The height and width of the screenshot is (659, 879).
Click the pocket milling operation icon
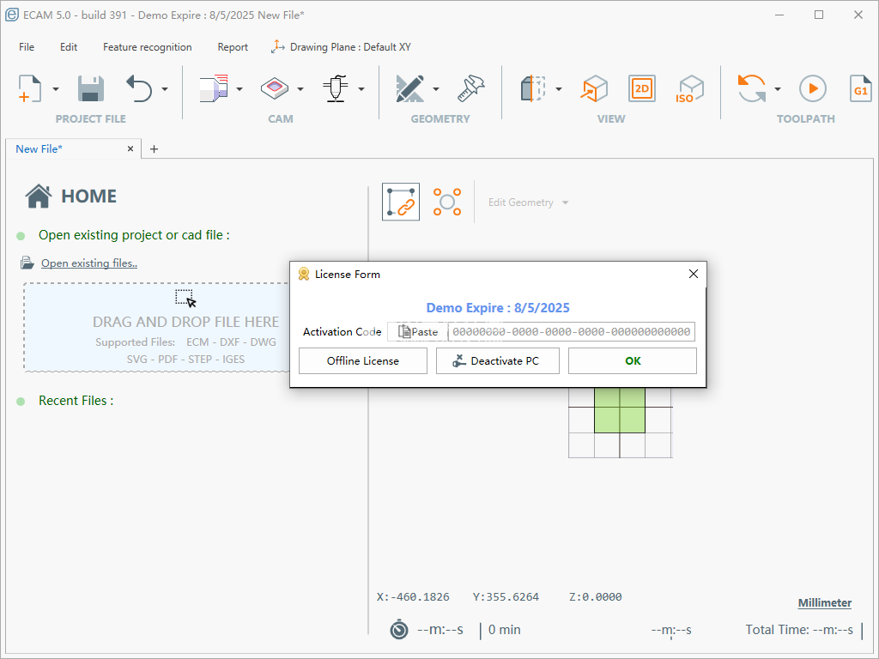point(275,88)
